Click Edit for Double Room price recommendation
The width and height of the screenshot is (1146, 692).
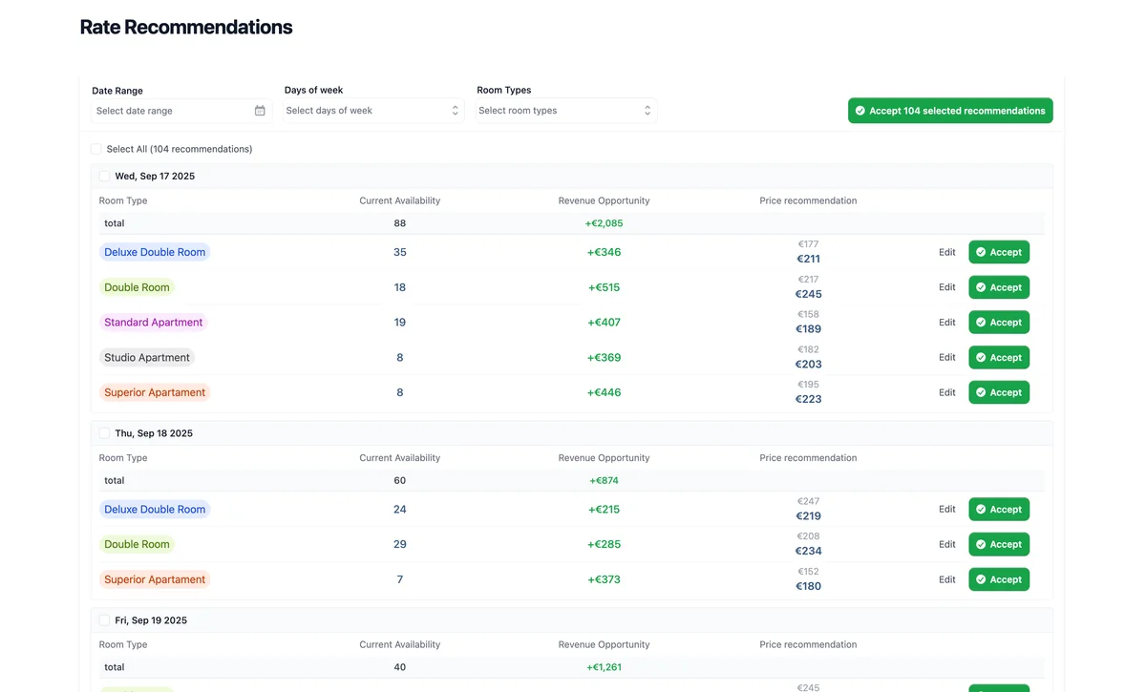pyautogui.click(x=946, y=286)
